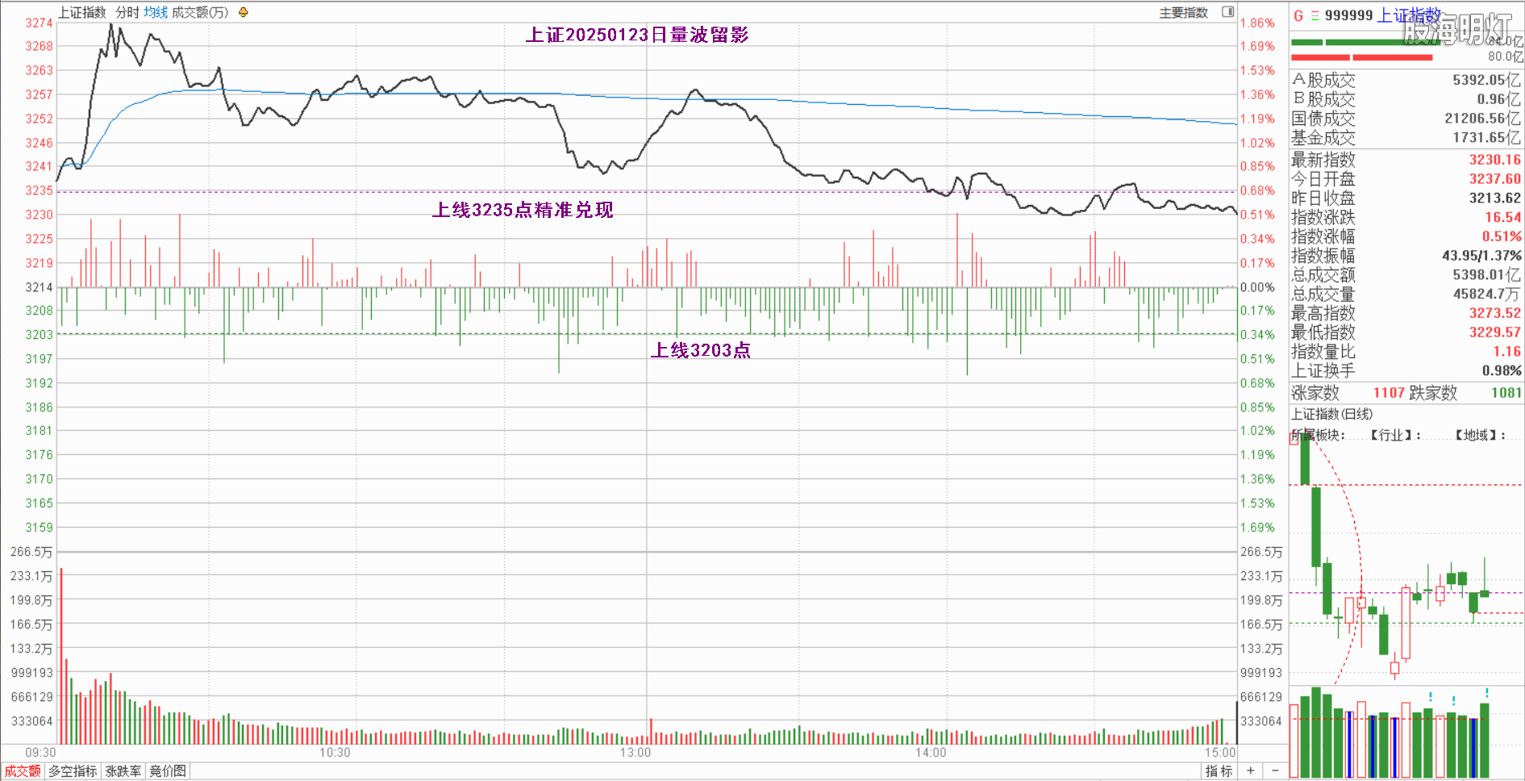Click the 1.86% top percent axis label
The width and height of the screenshot is (1525, 781).
1257,23
